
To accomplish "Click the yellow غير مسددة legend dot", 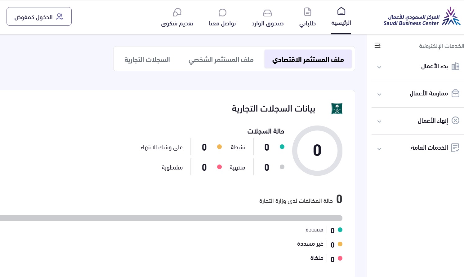I will pyautogui.click(x=340, y=244).
